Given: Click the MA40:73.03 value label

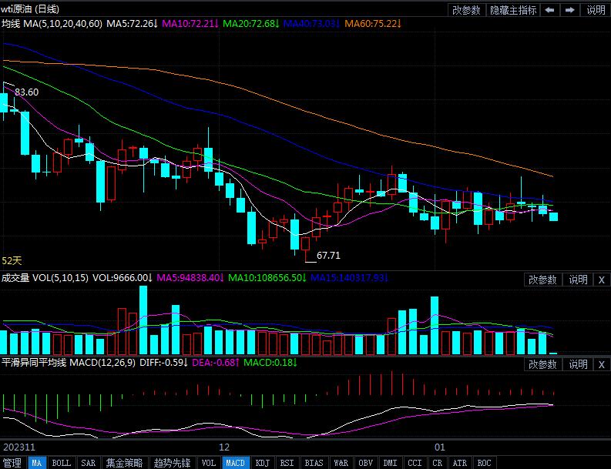Looking at the screenshot, I should point(312,24).
